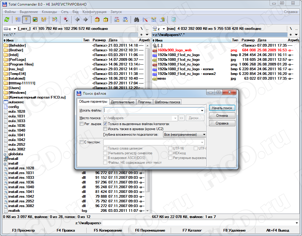Open right drive z dropdown
302x236 pixels.
164,29
